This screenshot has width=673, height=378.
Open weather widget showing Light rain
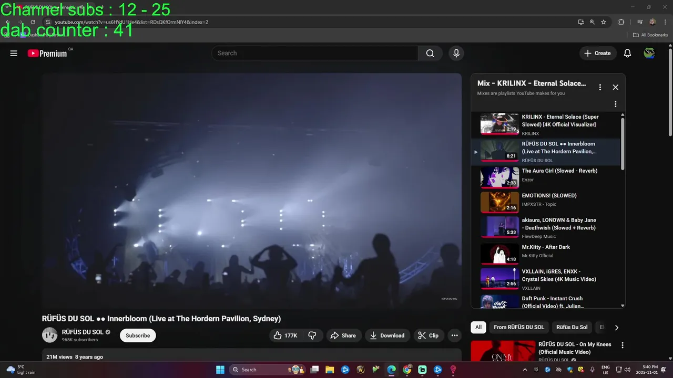pyautogui.click(x=21, y=370)
